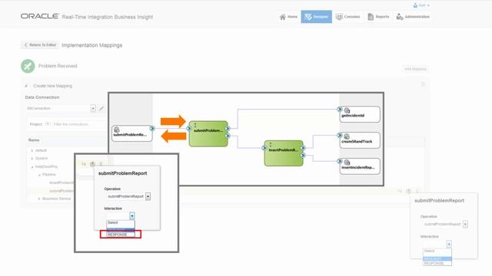Expand the default tree node
The image size is (492, 276).
(32, 150)
